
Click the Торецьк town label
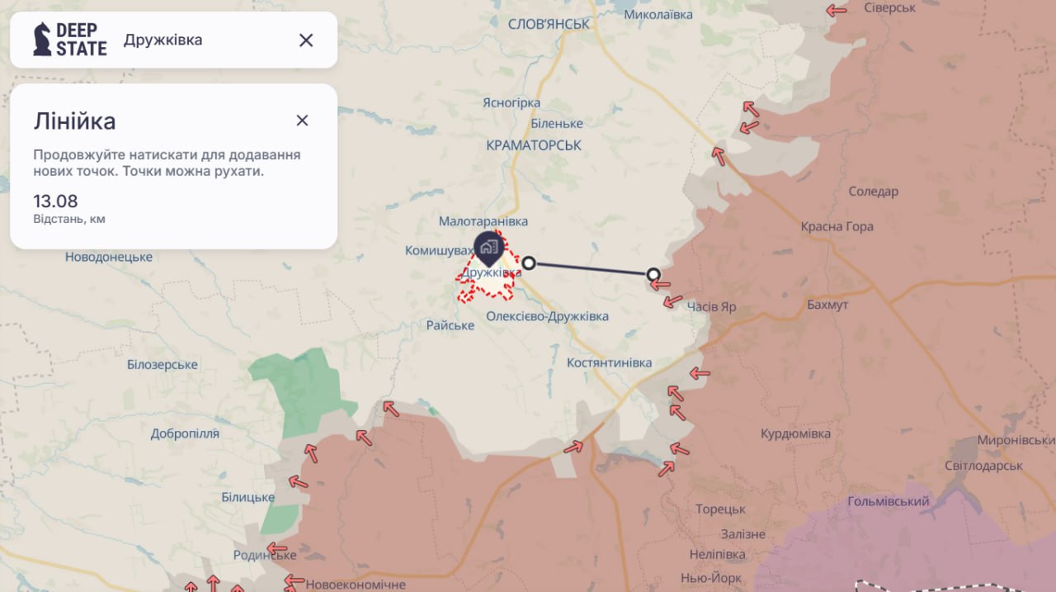tap(720, 509)
